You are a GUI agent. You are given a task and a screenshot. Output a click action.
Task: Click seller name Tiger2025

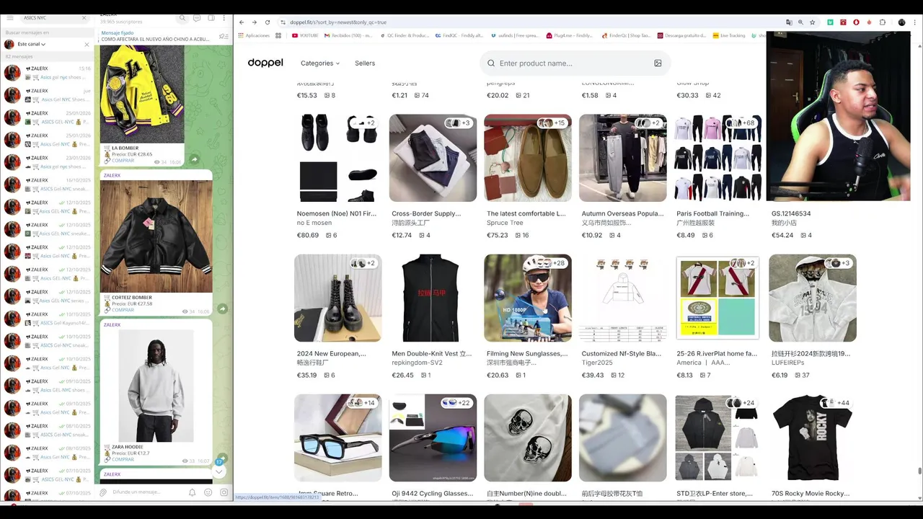tap(597, 363)
